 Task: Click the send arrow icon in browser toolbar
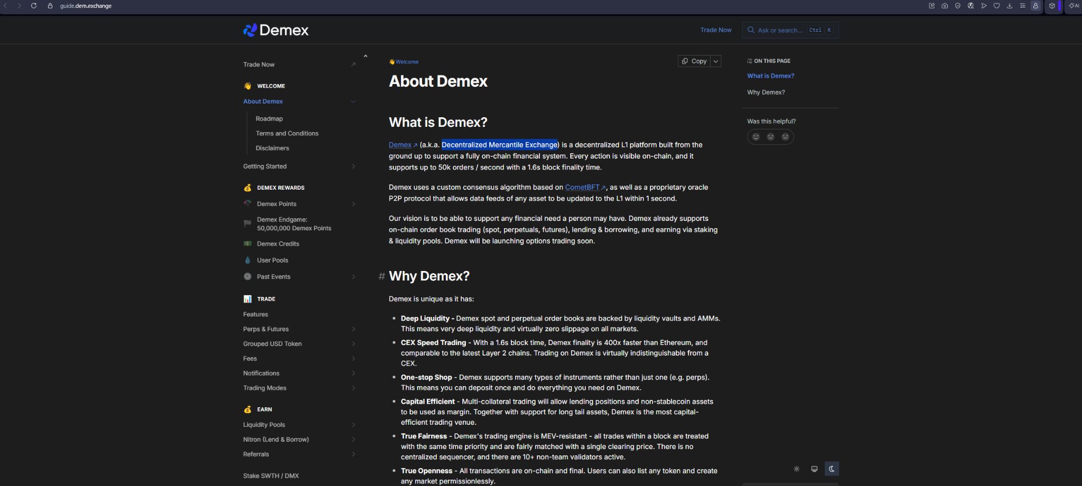pos(984,6)
